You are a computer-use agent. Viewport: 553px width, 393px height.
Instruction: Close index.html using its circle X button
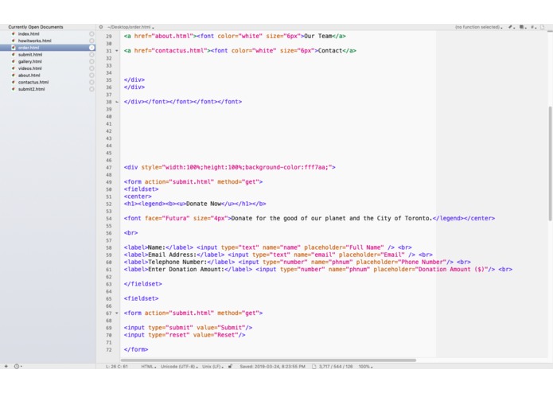(92, 34)
